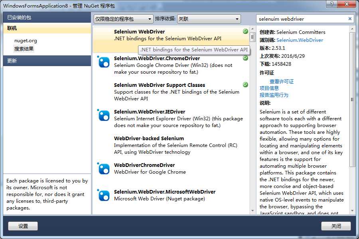Click the details pane scrollbar thumb

[352, 99]
